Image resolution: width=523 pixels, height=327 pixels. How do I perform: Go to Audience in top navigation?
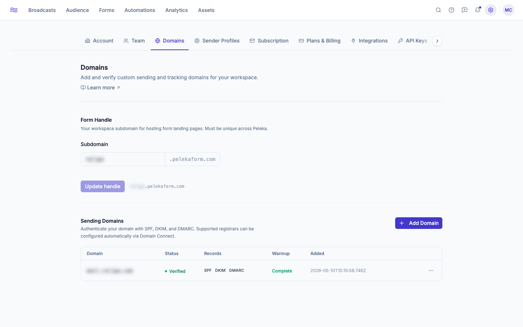[77, 10]
